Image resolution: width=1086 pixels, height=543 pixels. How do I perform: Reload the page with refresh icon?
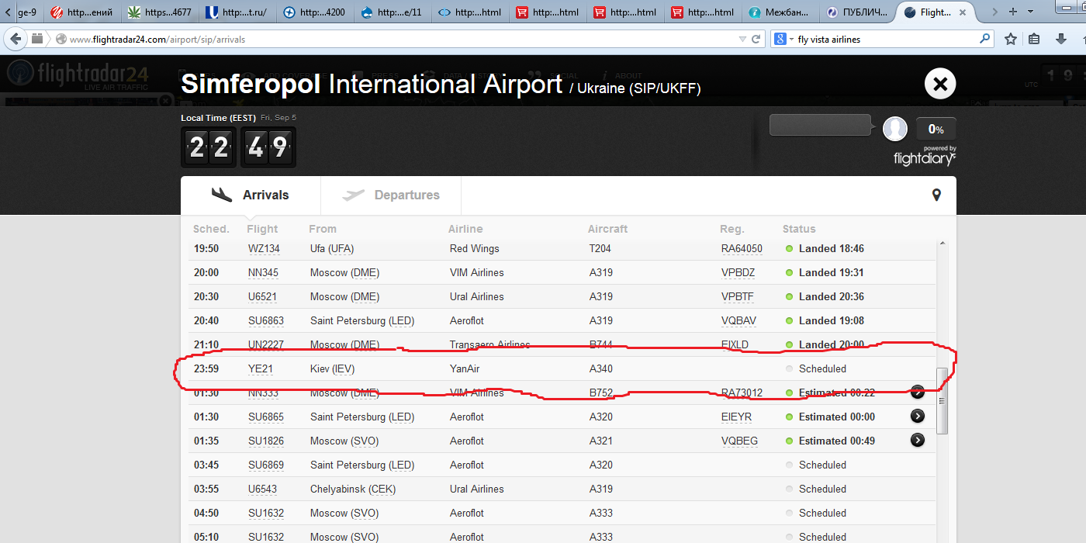click(756, 39)
